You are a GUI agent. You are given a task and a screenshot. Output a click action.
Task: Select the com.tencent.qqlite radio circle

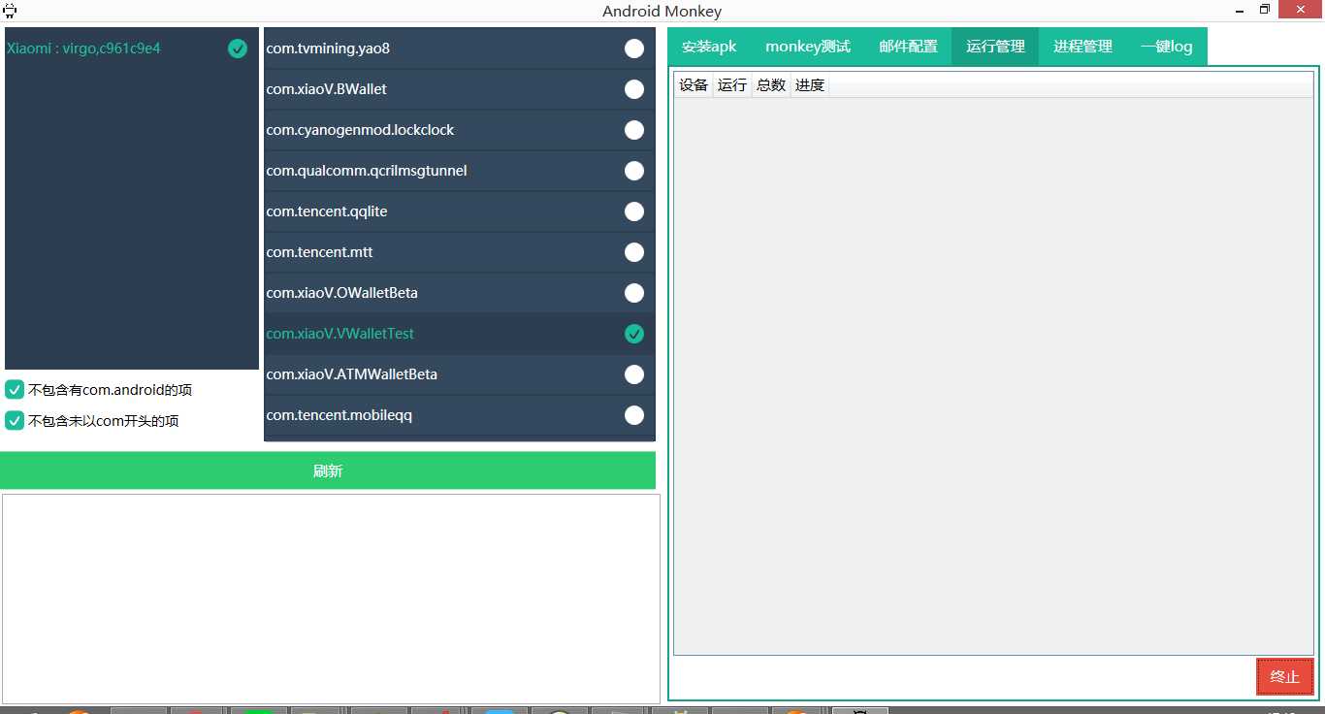(634, 211)
